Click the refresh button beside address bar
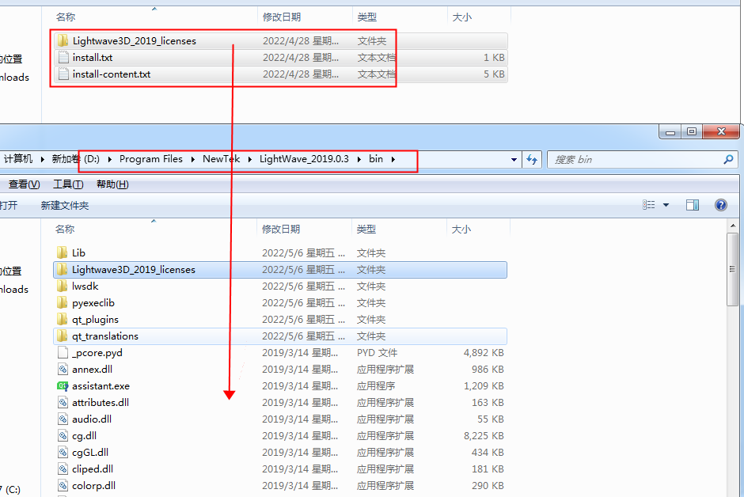Viewport: 744px width, 497px height. point(533,159)
